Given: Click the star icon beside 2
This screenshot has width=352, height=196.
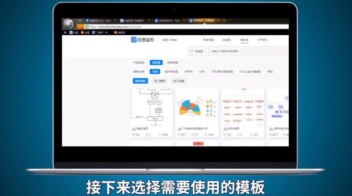Looking at the screenshot, I should click(147, 135).
